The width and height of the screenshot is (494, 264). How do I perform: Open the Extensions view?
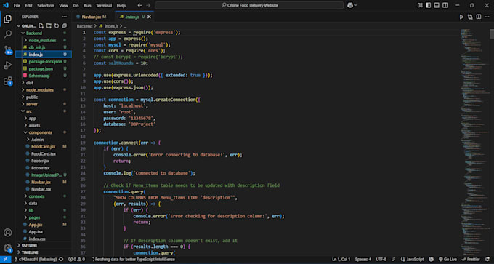[7, 81]
